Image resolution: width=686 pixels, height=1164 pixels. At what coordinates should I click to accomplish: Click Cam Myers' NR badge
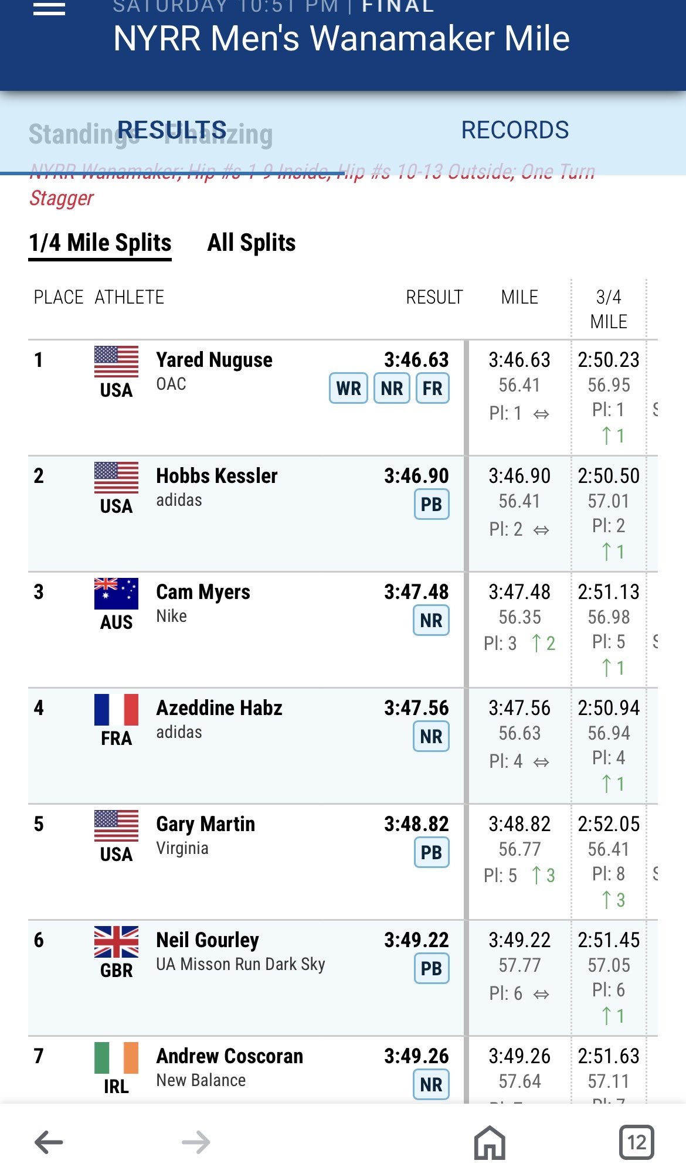[x=432, y=620]
